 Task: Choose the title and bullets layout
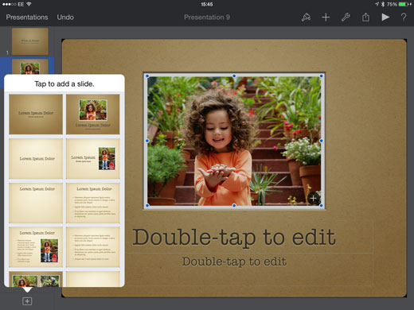(x=93, y=203)
